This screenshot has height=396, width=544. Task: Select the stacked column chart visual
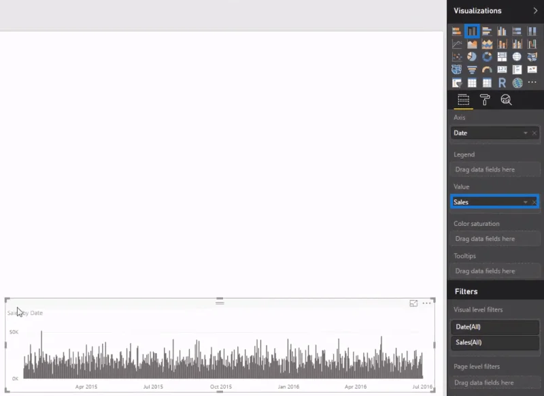coord(472,31)
